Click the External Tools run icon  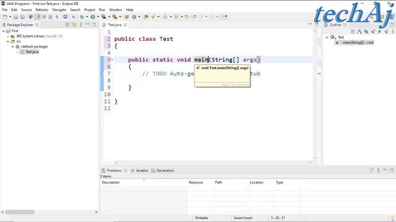pos(114,17)
